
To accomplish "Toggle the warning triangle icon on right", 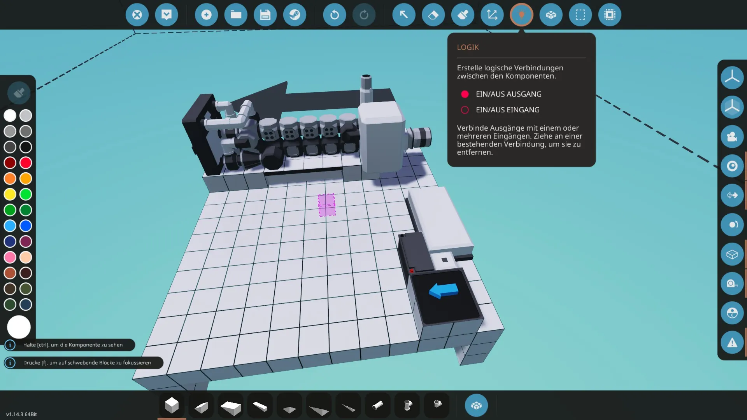I will coord(732,343).
